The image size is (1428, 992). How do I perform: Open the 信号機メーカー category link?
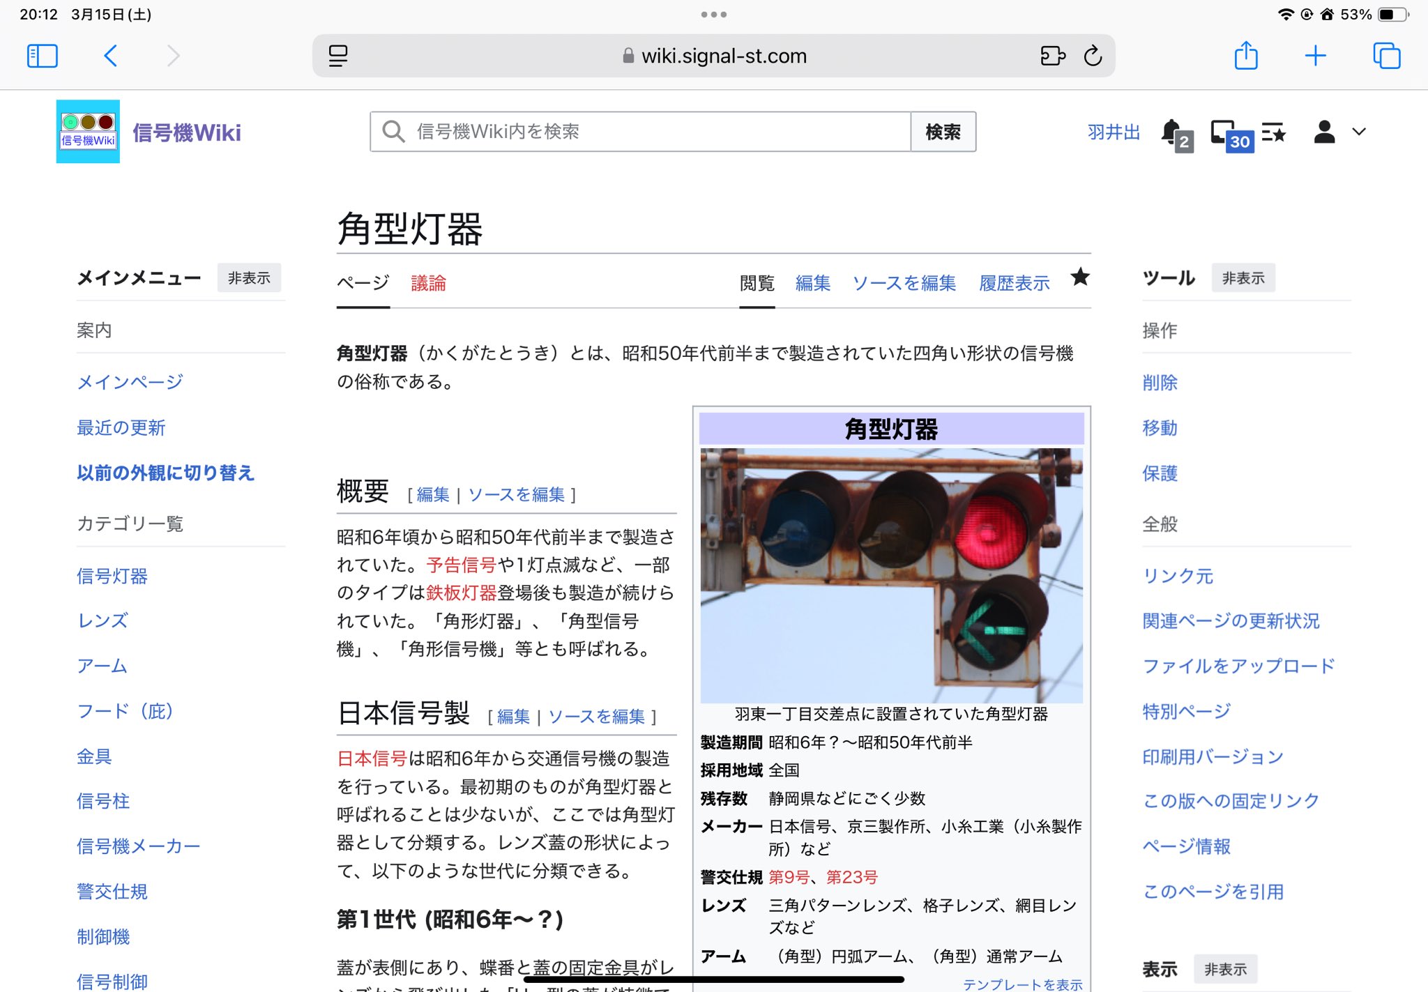pos(139,846)
